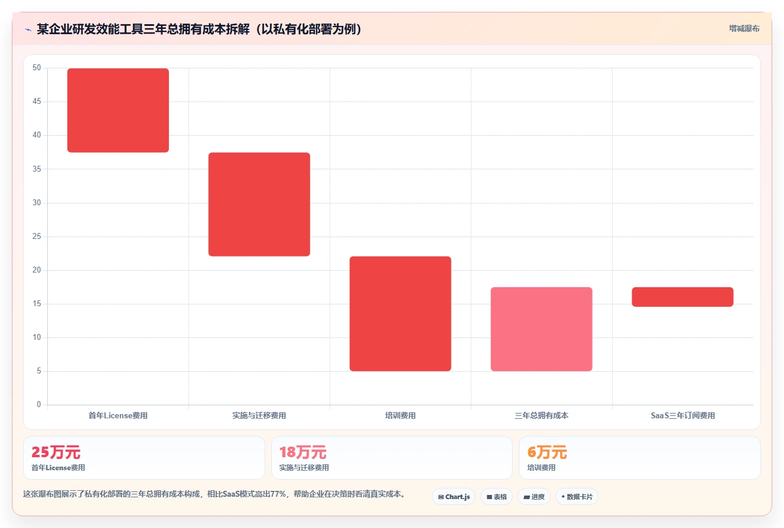Image resolution: width=784 pixels, height=528 pixels.
Task: Open the 25万元 License cost card
Action: 144,458
